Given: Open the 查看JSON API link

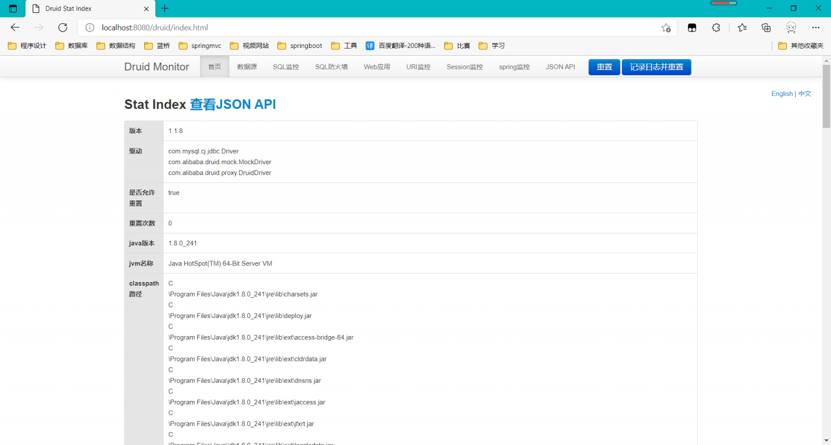Looking at the screenshot, I should point(232,104).
